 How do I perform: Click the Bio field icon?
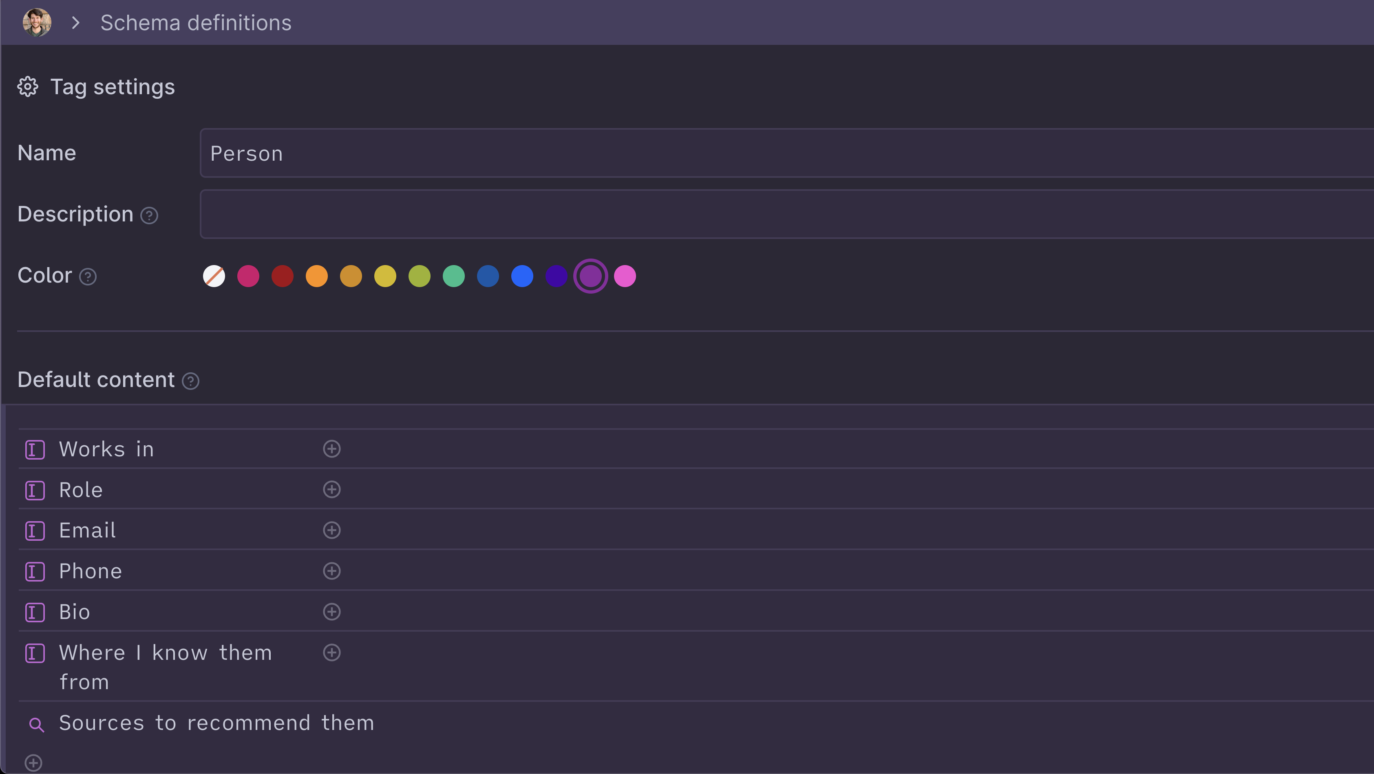click(x=35, y=613)
